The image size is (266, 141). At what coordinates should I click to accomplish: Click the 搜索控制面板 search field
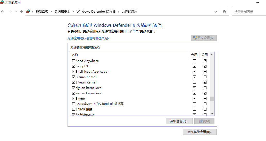249,12
